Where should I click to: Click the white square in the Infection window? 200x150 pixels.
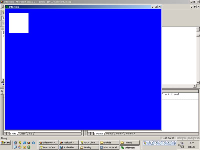click(x=19, y=23)
